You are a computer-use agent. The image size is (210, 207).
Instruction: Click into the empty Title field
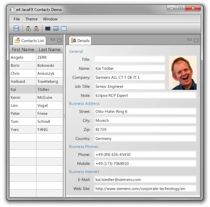point(130,59)
